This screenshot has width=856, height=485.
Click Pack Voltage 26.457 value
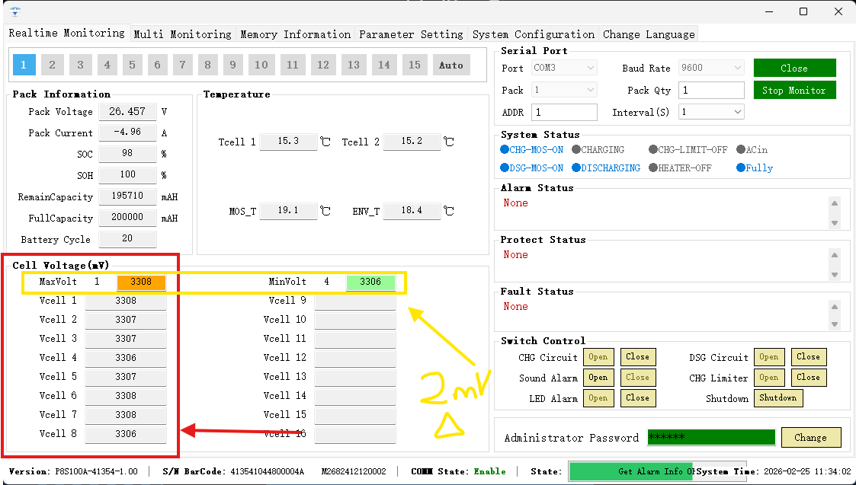[127, 112]
